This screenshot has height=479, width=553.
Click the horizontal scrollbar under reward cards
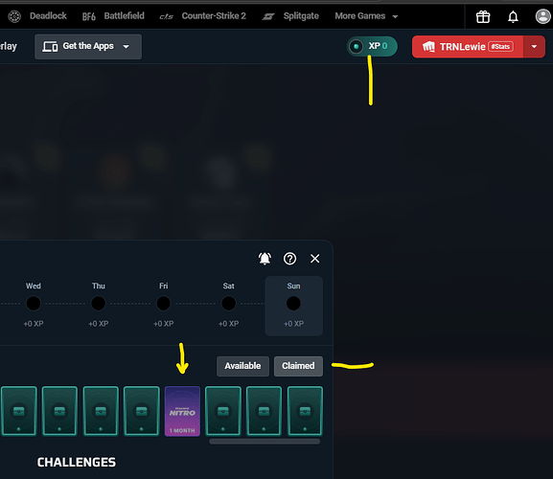point(265,442)
